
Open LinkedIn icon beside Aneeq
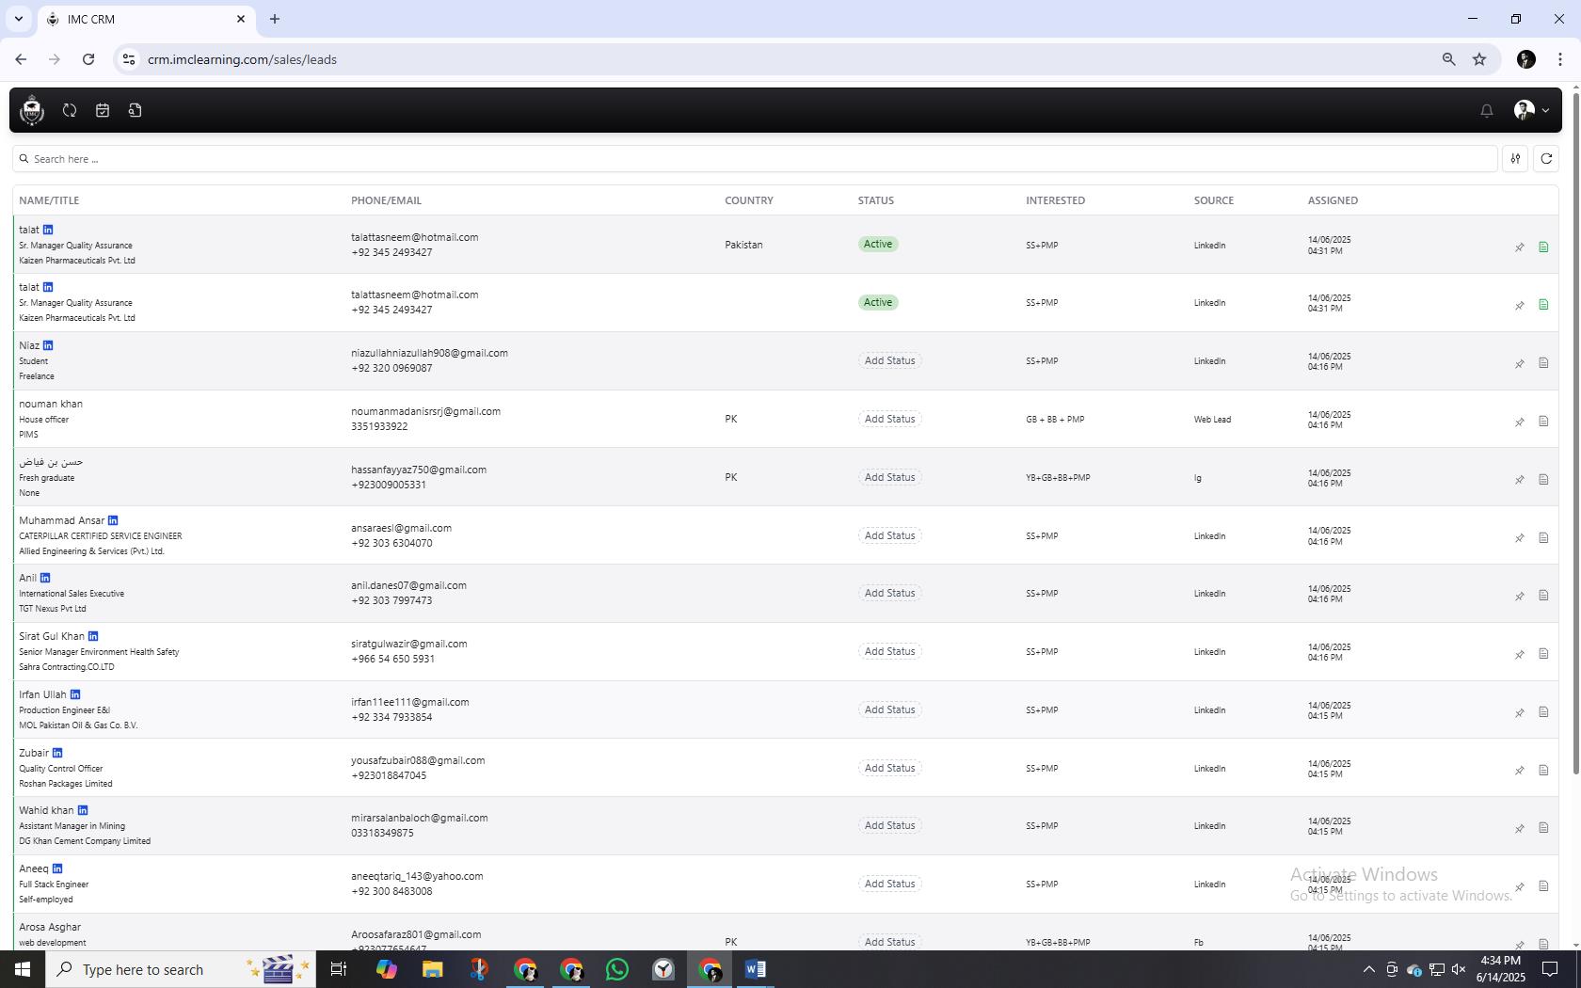tap(57, 868)
